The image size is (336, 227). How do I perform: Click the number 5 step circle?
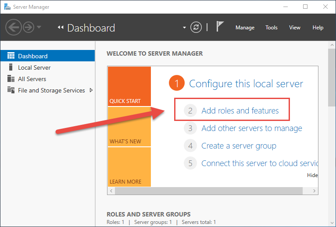[x=190, y=163]
